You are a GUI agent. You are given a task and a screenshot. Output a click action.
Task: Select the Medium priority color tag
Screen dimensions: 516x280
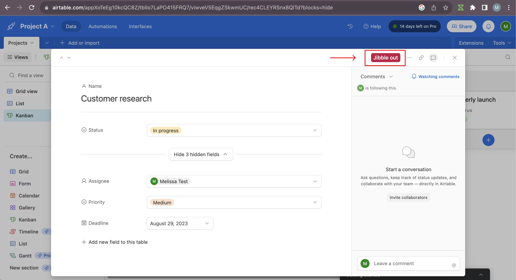[x=162, y=202]
